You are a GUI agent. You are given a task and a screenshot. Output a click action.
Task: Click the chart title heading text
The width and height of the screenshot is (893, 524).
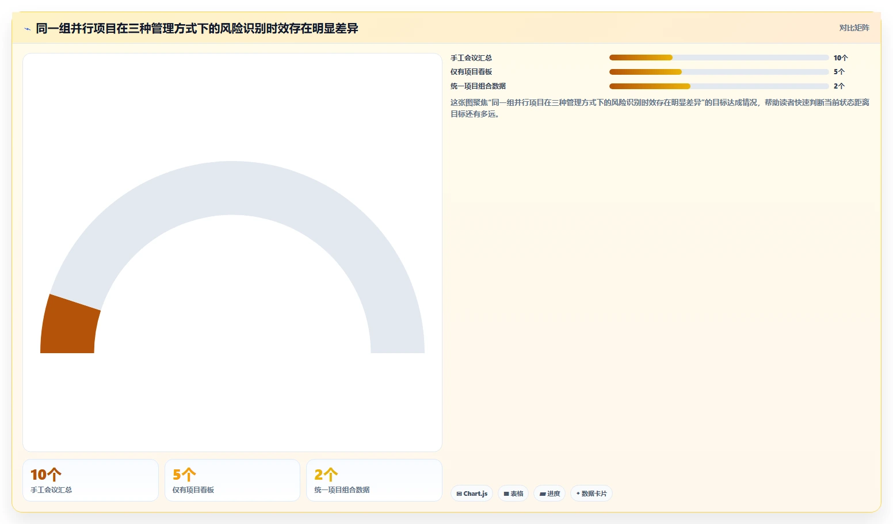pyautogui.click(x=197, y=28)
